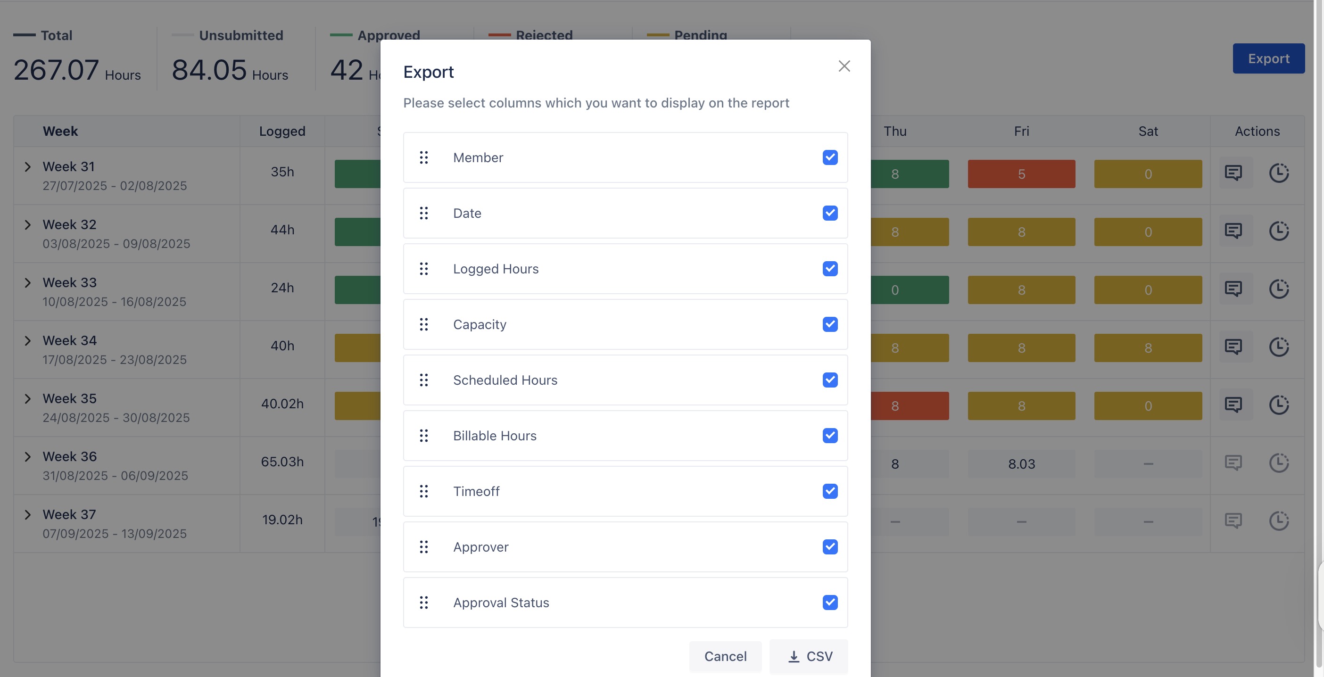Download the report as CSV
1324x677 pixels.
[x=809, y=656]
